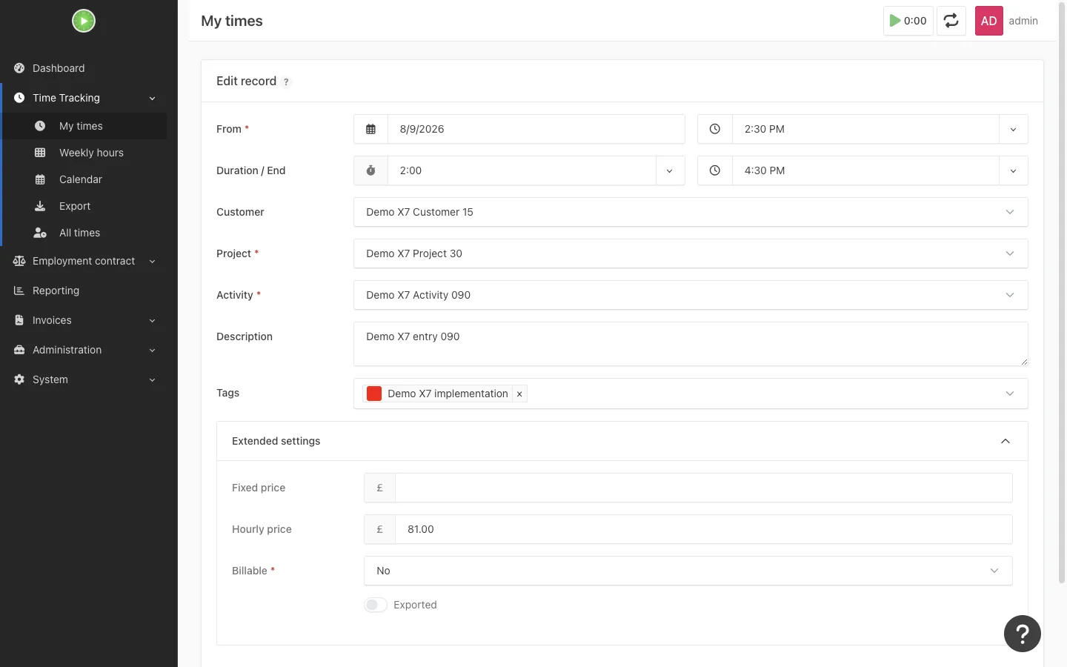Expand the Employment contract menu chevron
Viewport: 1067px width, 667px height.
(x=152, y=261)
